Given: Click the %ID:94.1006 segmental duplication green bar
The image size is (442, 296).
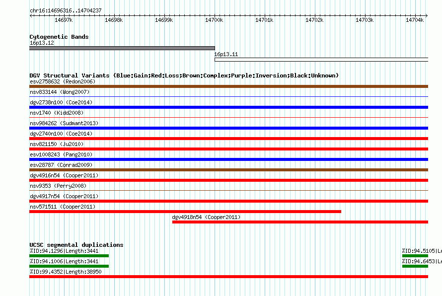Looking at the screenshot, I should [x=69, y=266].
